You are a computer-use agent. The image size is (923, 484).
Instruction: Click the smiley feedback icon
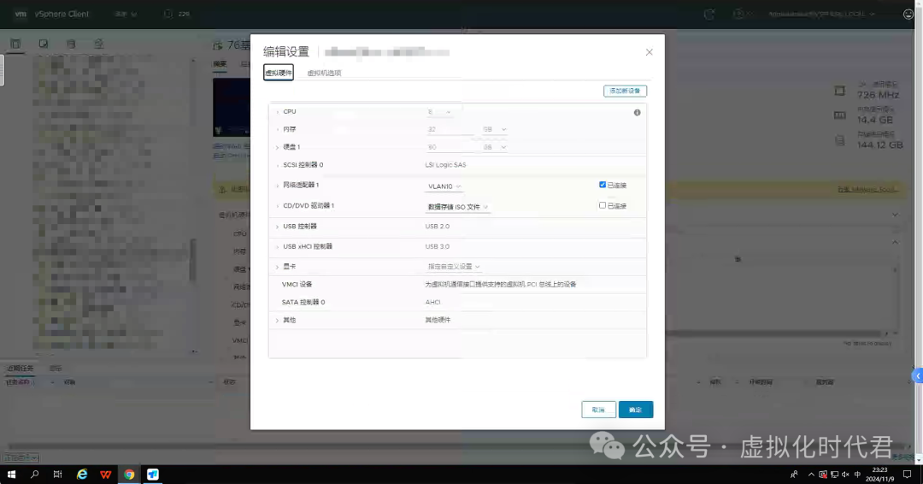(x=908, y=15)
